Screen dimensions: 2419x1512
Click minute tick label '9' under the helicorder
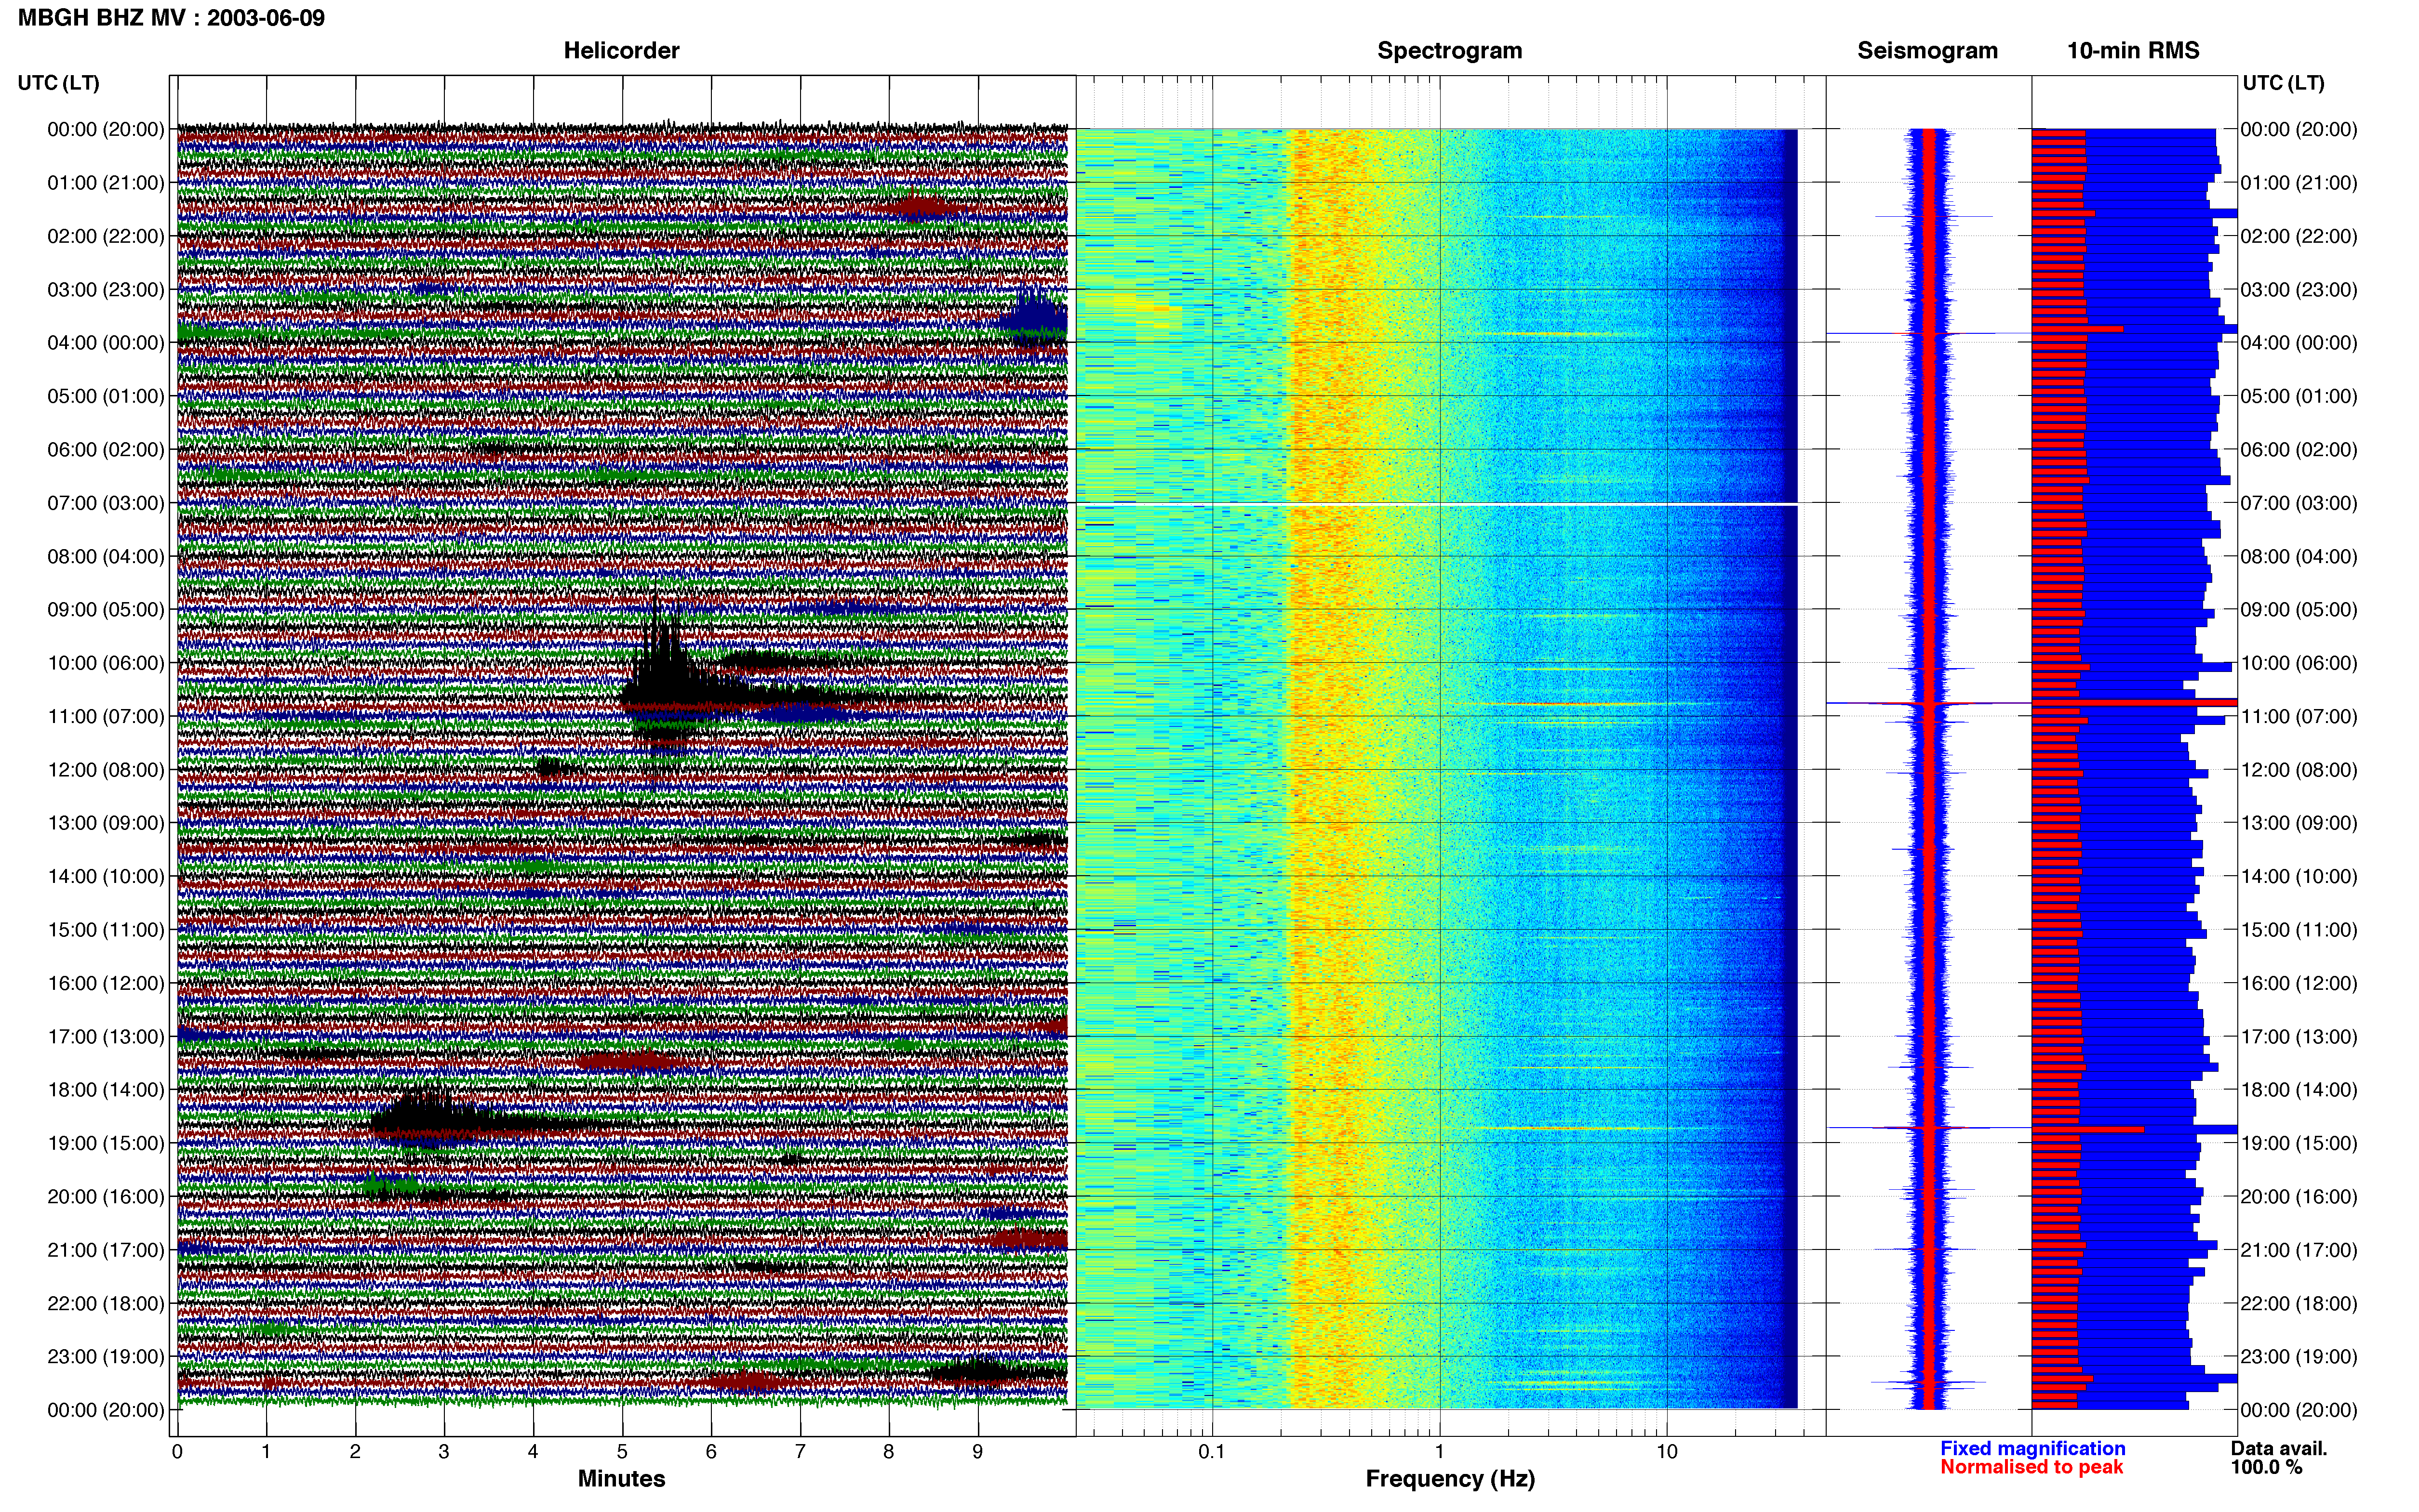click(x=977, y=1452)
